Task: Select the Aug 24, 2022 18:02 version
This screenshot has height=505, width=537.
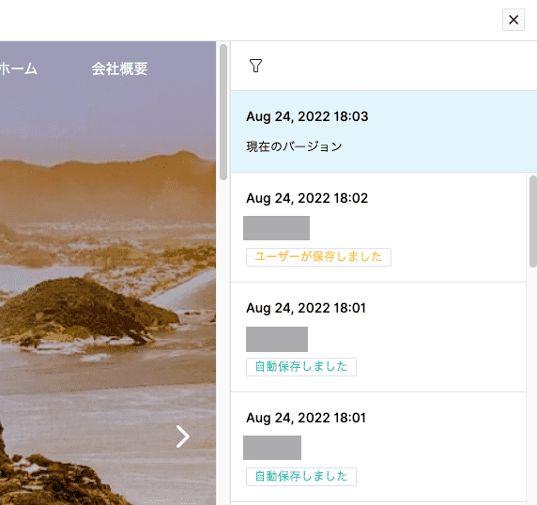Action: [378, 227]
